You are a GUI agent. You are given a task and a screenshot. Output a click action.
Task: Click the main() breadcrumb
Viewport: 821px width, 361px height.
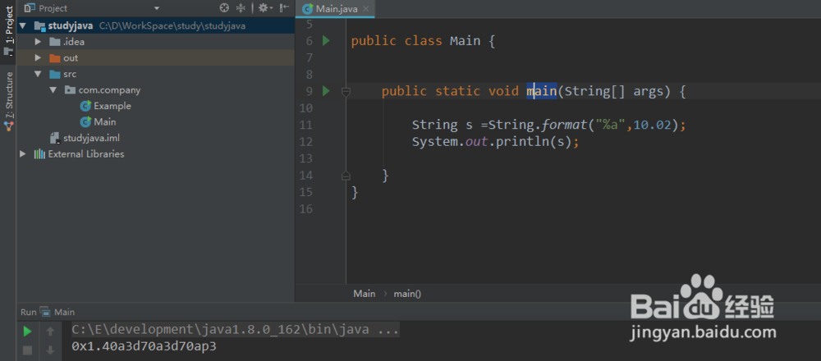(x=407, y=294)
